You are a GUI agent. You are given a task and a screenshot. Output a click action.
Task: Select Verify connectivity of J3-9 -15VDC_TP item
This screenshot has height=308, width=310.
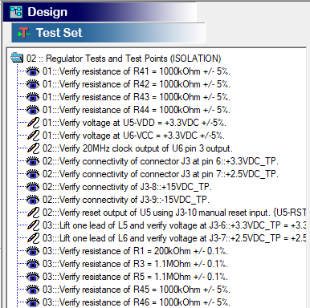pyautogui.click(x=126, y=200)
